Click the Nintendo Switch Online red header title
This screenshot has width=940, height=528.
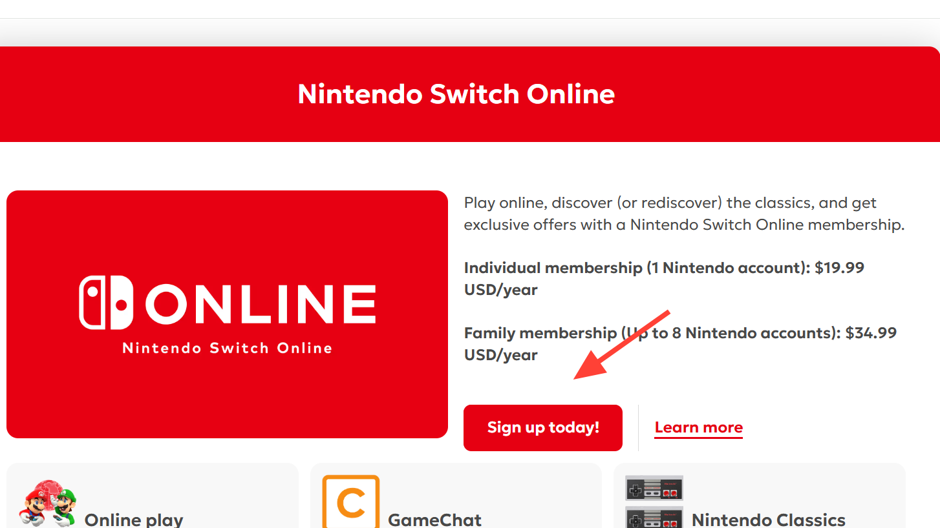[456, 94]
